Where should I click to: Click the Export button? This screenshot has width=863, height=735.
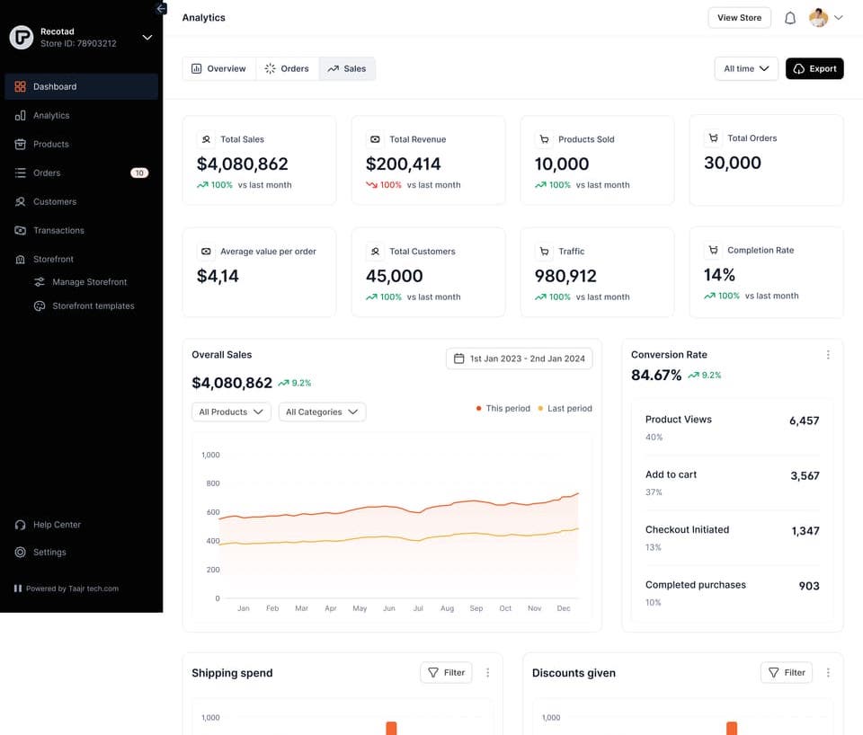click(814, 69)
